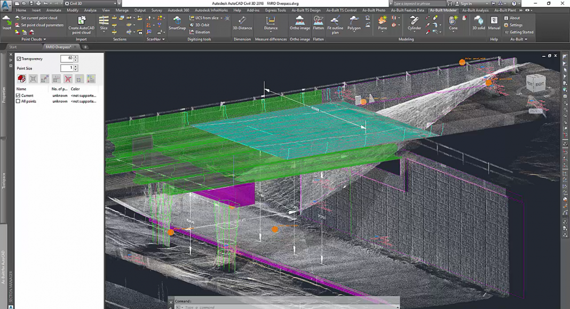The image size is (570, 309).
Task: Enable the All points checkbox
Action: 18,101
